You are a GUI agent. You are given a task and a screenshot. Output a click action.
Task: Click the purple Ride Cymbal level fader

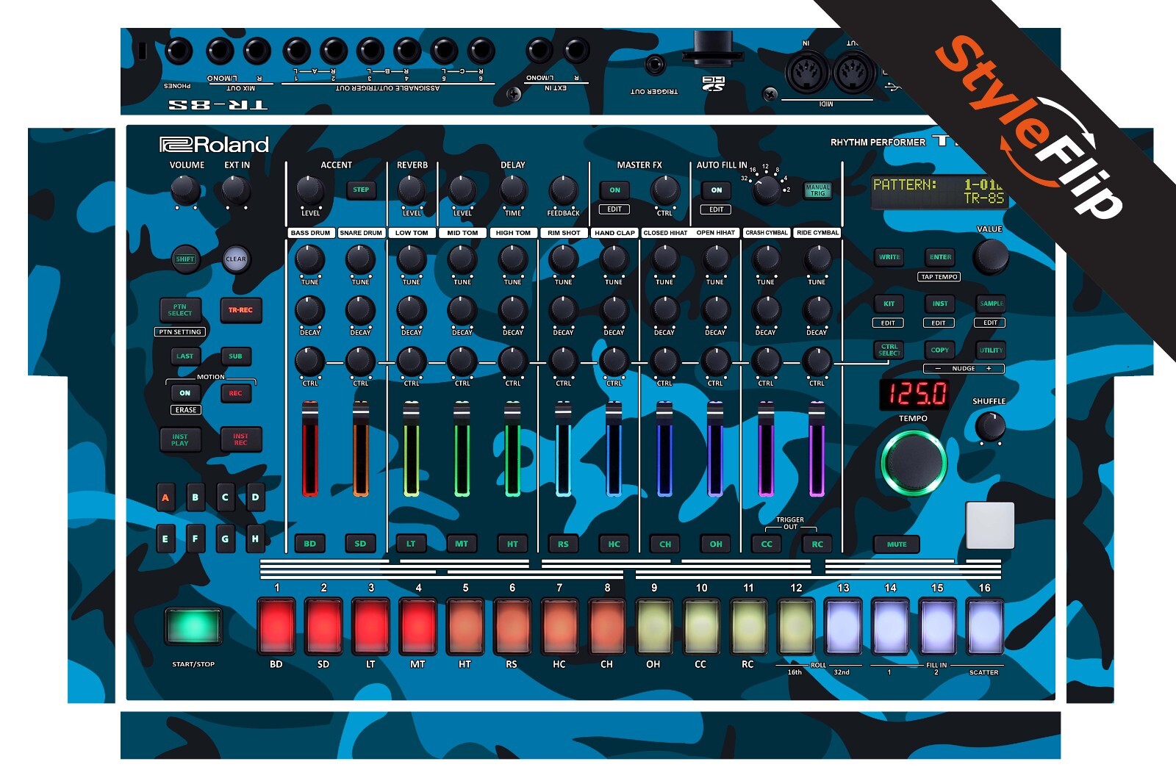point(817,449)
